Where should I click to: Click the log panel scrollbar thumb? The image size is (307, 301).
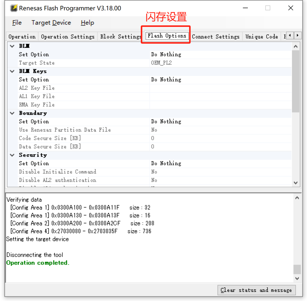[x=297, y=269]
